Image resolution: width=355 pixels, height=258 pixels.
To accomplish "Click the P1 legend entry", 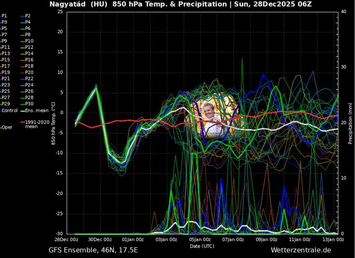I will coord(4,16).
